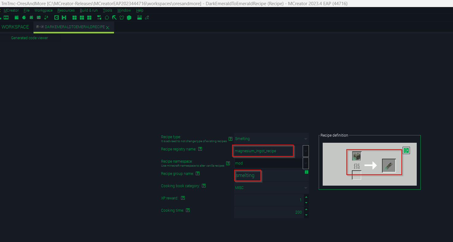Open the Generated code viewer
The height and width of the screenshot is (242, 453).
click(30, 38)
